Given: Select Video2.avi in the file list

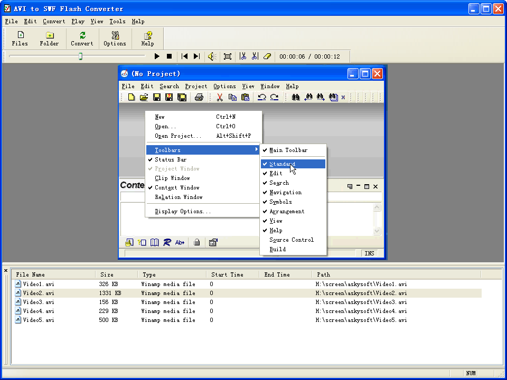Looking at the screenshot, I should click(247, 293).
